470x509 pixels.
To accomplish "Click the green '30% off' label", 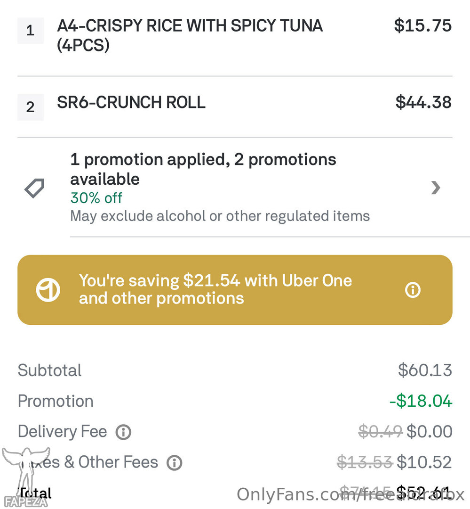I will (x=96, y=198).
